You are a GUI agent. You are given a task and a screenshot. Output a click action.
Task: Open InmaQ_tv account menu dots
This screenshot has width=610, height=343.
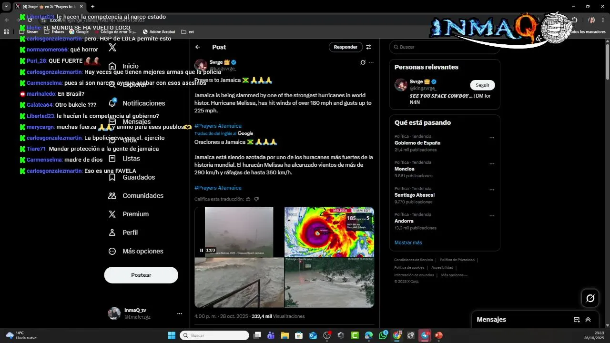pos(180,313)
